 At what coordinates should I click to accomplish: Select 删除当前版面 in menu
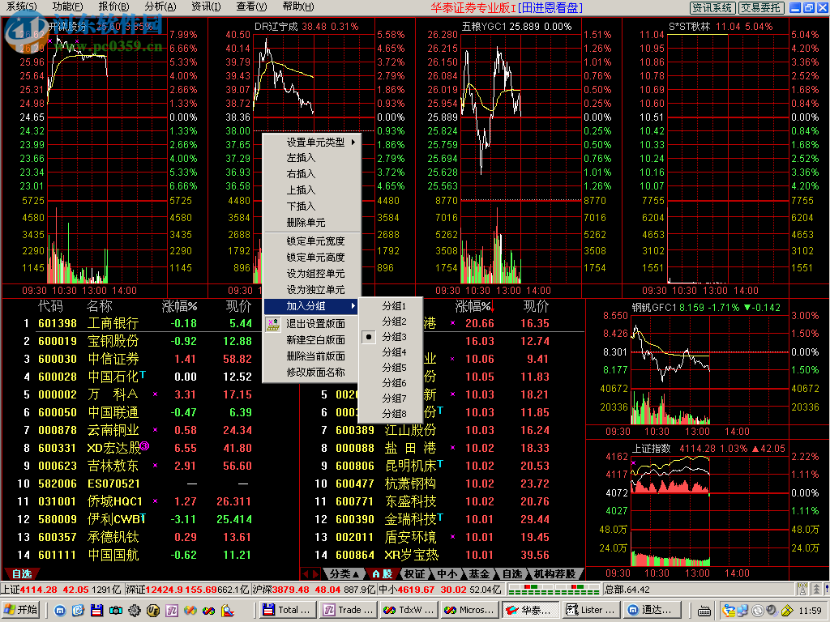point(312,356)
